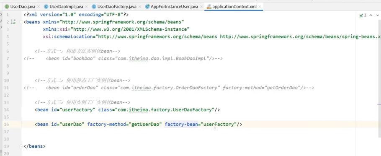
Task: Close the UserDaoFactory.java tab
Action: (139, 7)
